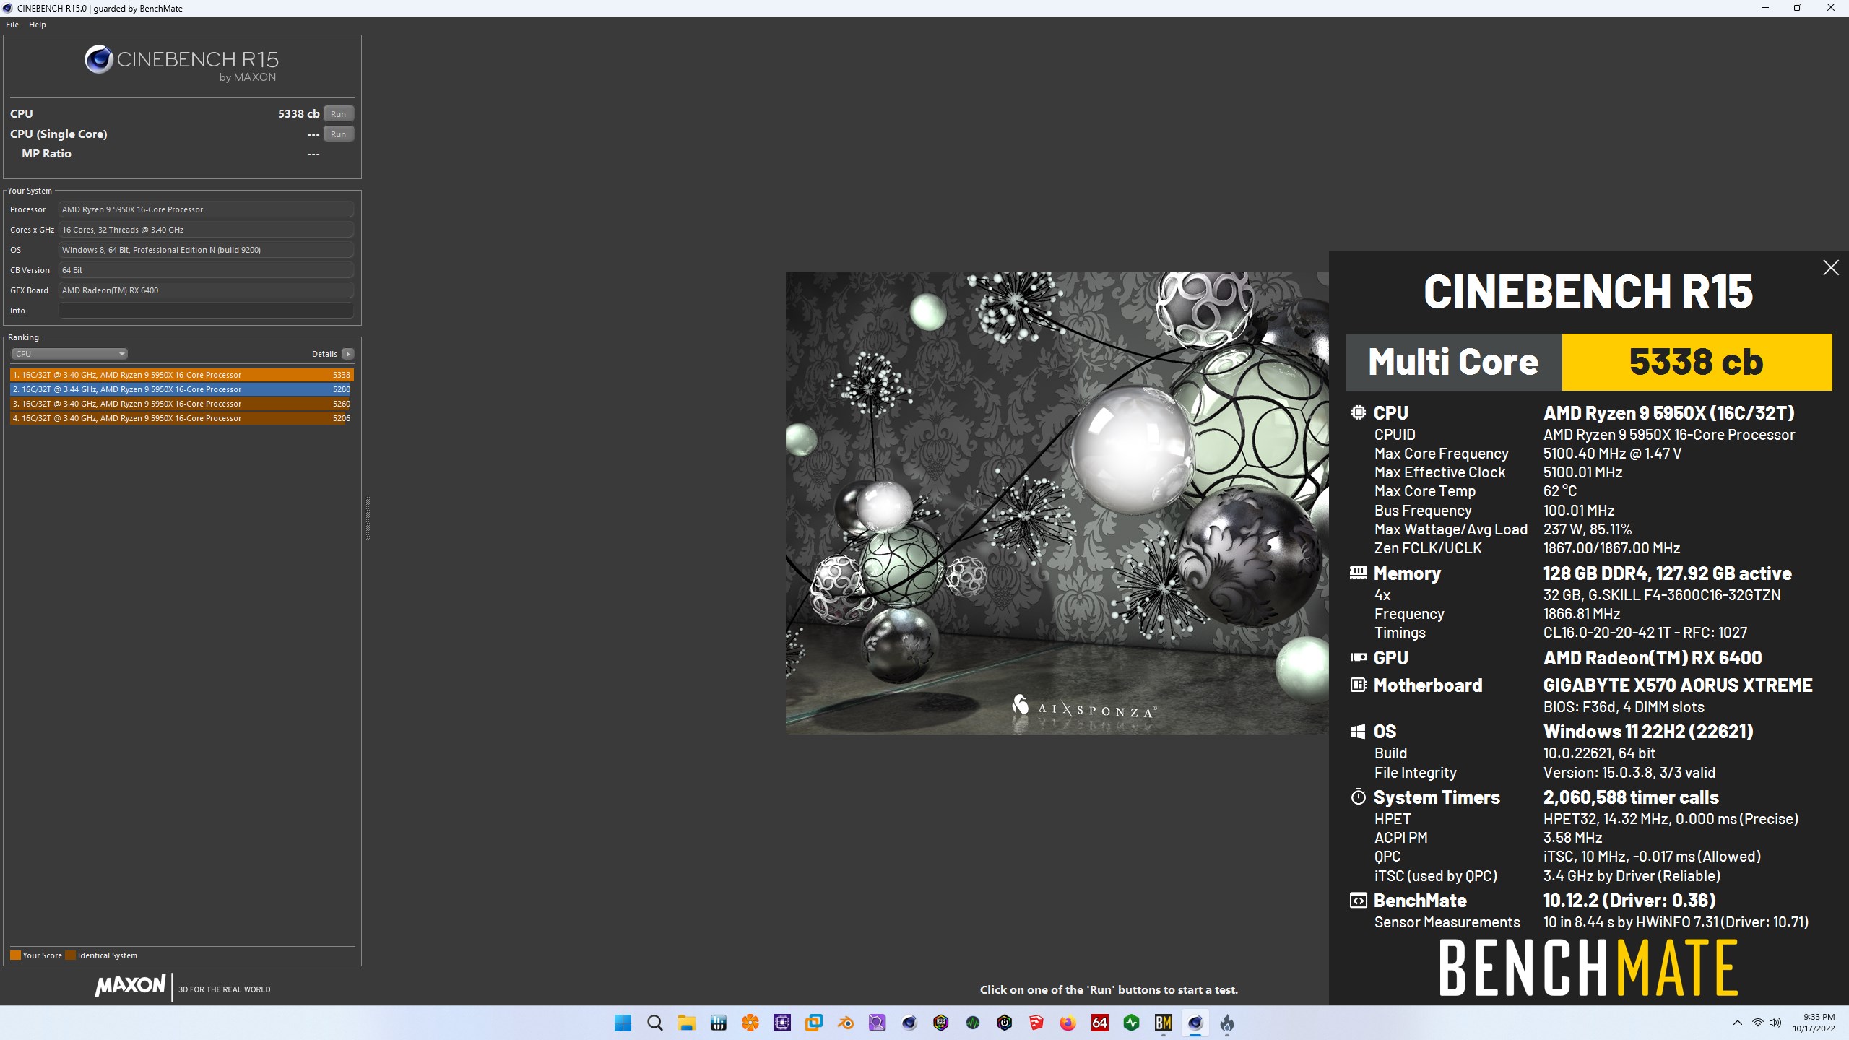Switch to active Cinebench taskbar icon

pos(1195,1023)
